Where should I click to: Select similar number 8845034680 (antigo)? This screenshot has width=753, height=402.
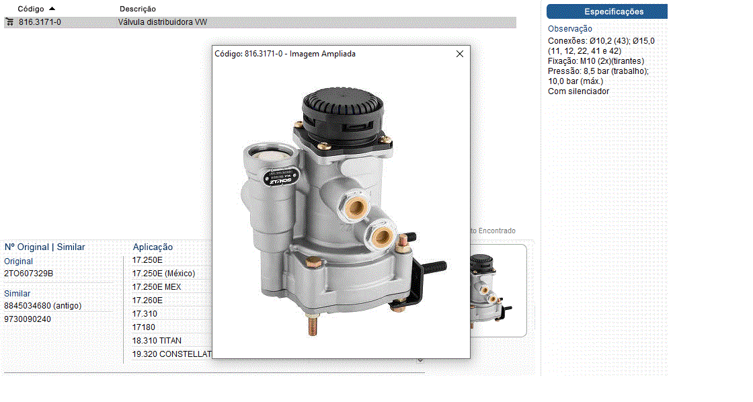tap(43, 306)
